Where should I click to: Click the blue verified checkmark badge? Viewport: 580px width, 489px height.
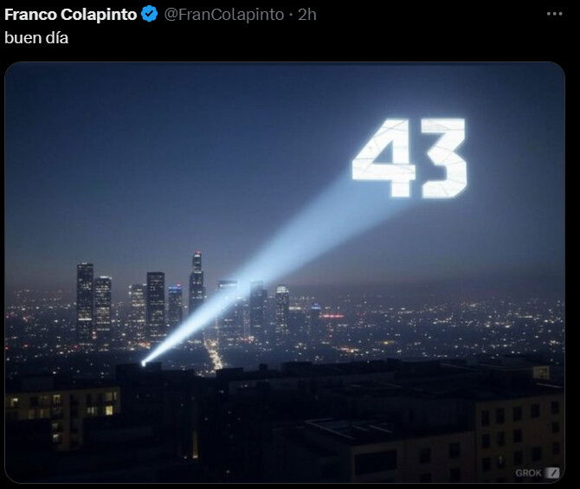(150, 15)
